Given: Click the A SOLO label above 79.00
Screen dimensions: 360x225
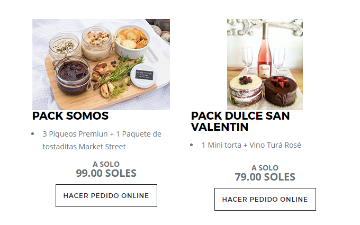Looking at the screenshot, I should (x=265, y=168).
